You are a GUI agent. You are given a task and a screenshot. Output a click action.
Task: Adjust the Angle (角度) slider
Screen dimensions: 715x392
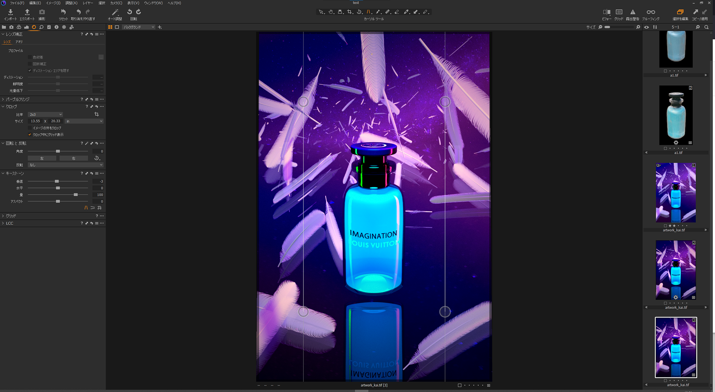[58, 152]
